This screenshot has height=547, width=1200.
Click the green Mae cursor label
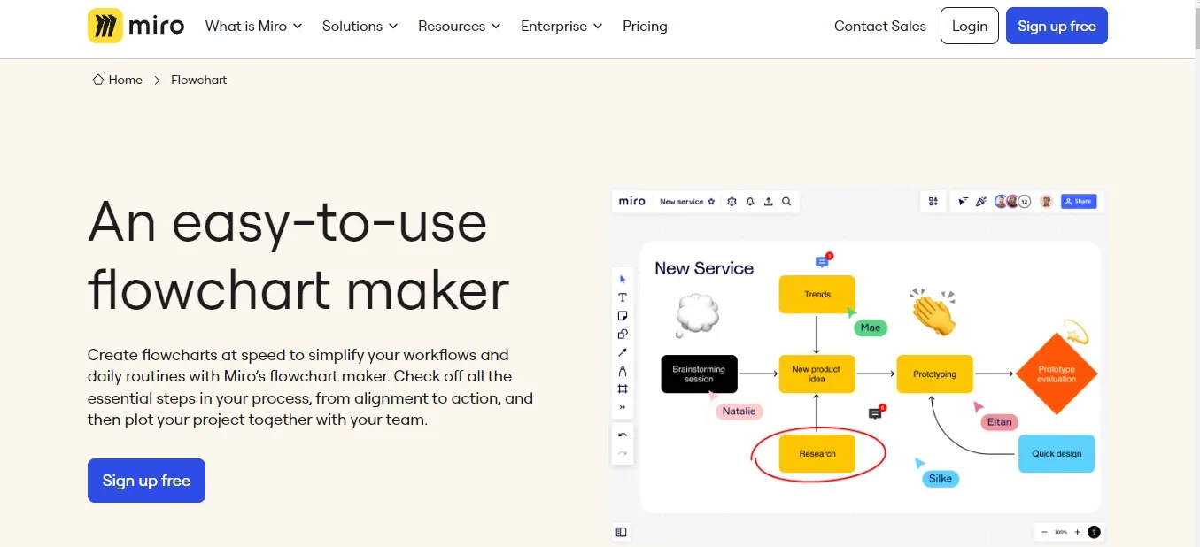871,327
